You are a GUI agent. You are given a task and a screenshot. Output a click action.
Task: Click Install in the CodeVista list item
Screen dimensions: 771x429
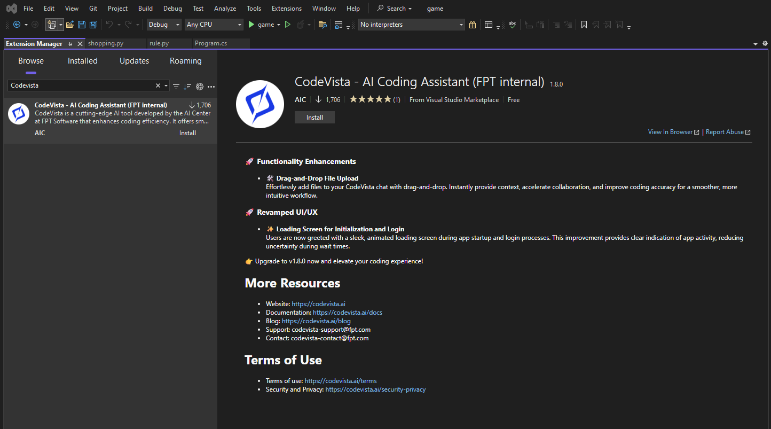tap(187, 133)
